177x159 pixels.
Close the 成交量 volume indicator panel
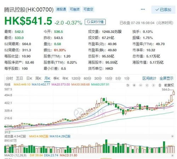(x=172, y=136)
